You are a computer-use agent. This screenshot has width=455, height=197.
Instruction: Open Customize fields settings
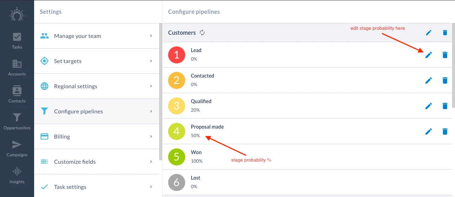coord(97,162)
